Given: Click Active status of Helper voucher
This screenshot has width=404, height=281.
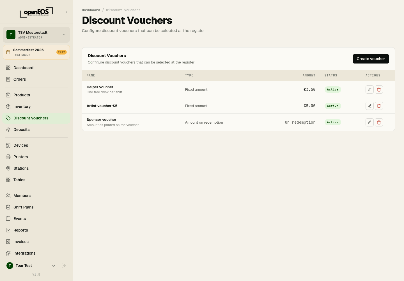Looking at the screenshot, I should 333,89.
